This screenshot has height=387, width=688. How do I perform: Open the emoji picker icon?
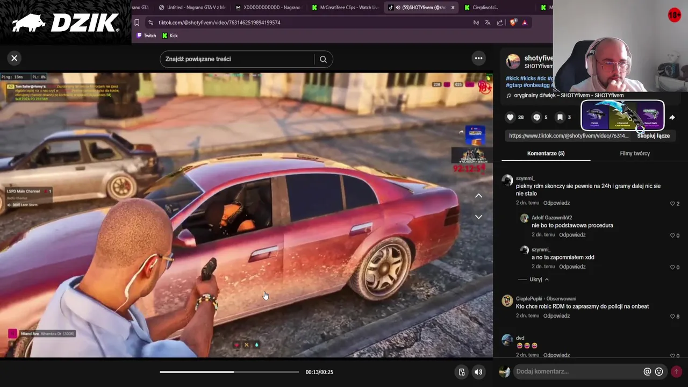pos(659,371)
